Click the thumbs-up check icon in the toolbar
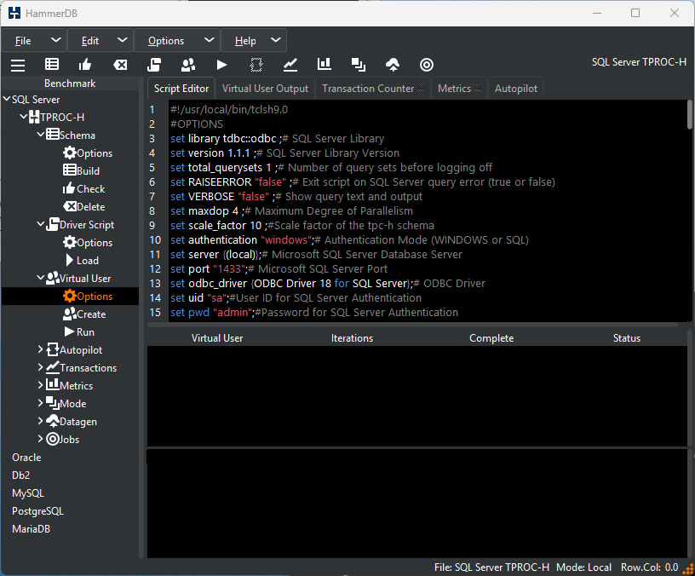Viewport: 695px width, 576px height. (x=85, y=65)
